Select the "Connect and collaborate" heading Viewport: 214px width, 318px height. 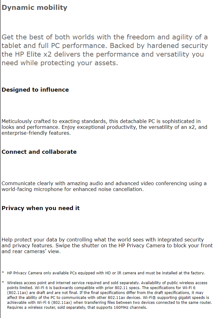[x=39, y=152]
